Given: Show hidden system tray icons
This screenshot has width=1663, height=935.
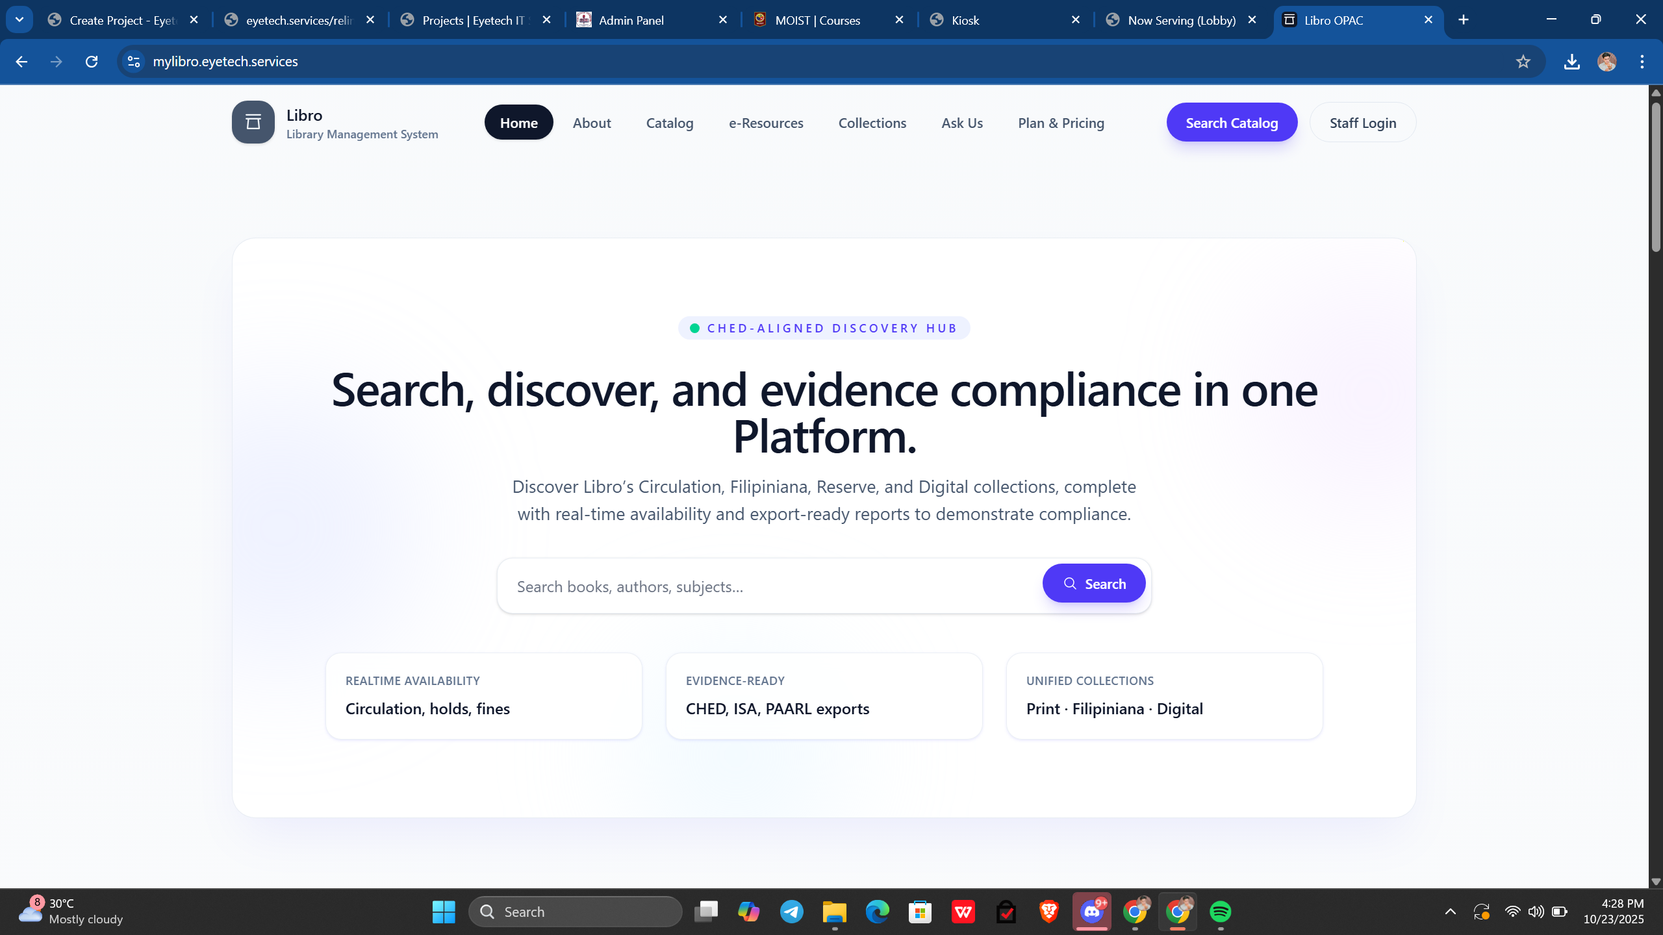Looking at the screenshot, I should [x=1450, y=912].
